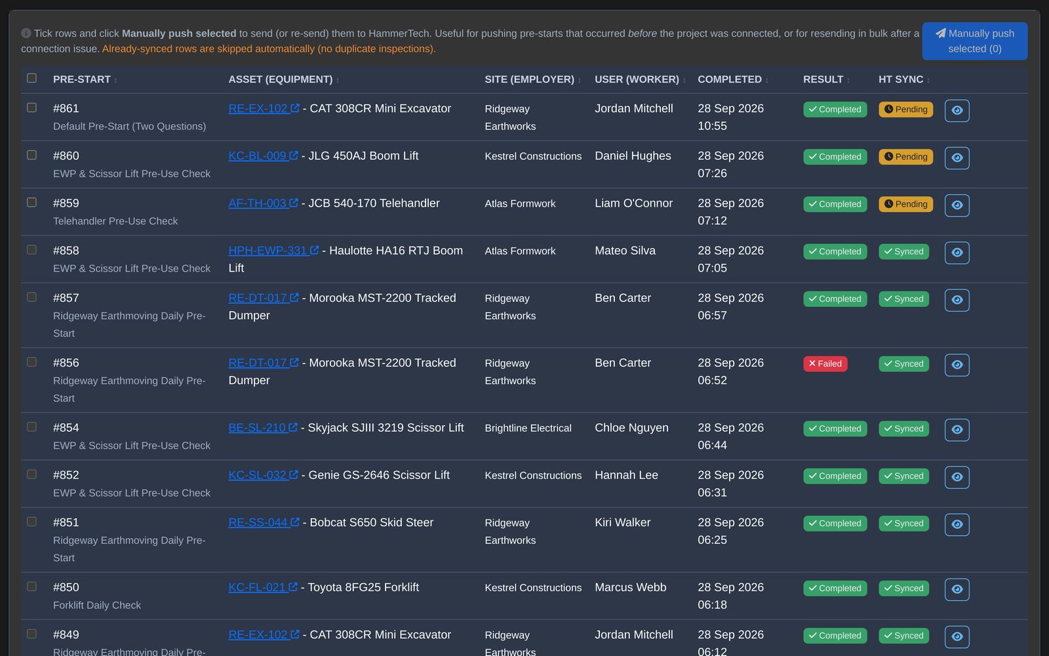Click the Telehandler Pre-Use Check text
Screen dimensions: 1049x656
coord(115,221)
